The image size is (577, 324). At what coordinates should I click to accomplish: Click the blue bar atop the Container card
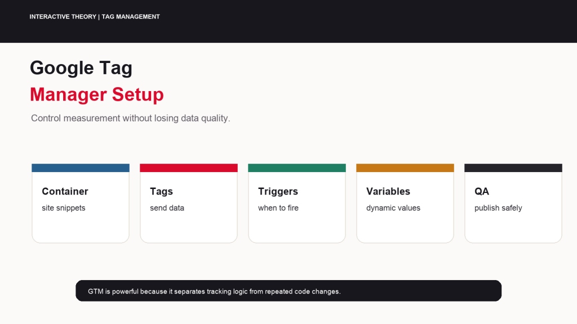pyautogui.click(x=81, y=168)
